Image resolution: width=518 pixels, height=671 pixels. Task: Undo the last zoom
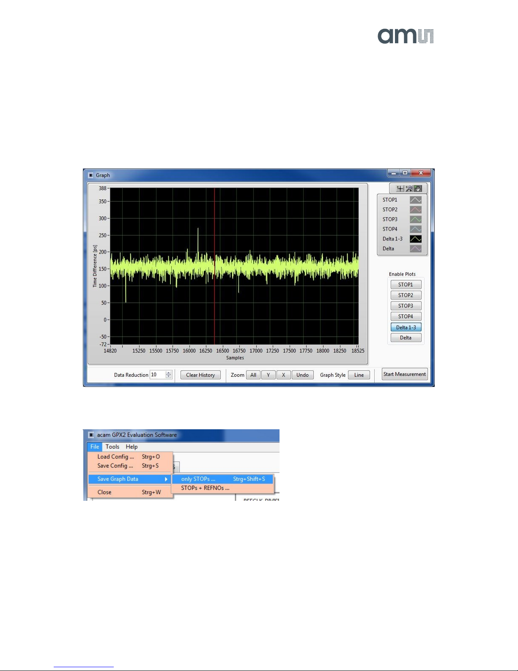[x=302, y=375]
